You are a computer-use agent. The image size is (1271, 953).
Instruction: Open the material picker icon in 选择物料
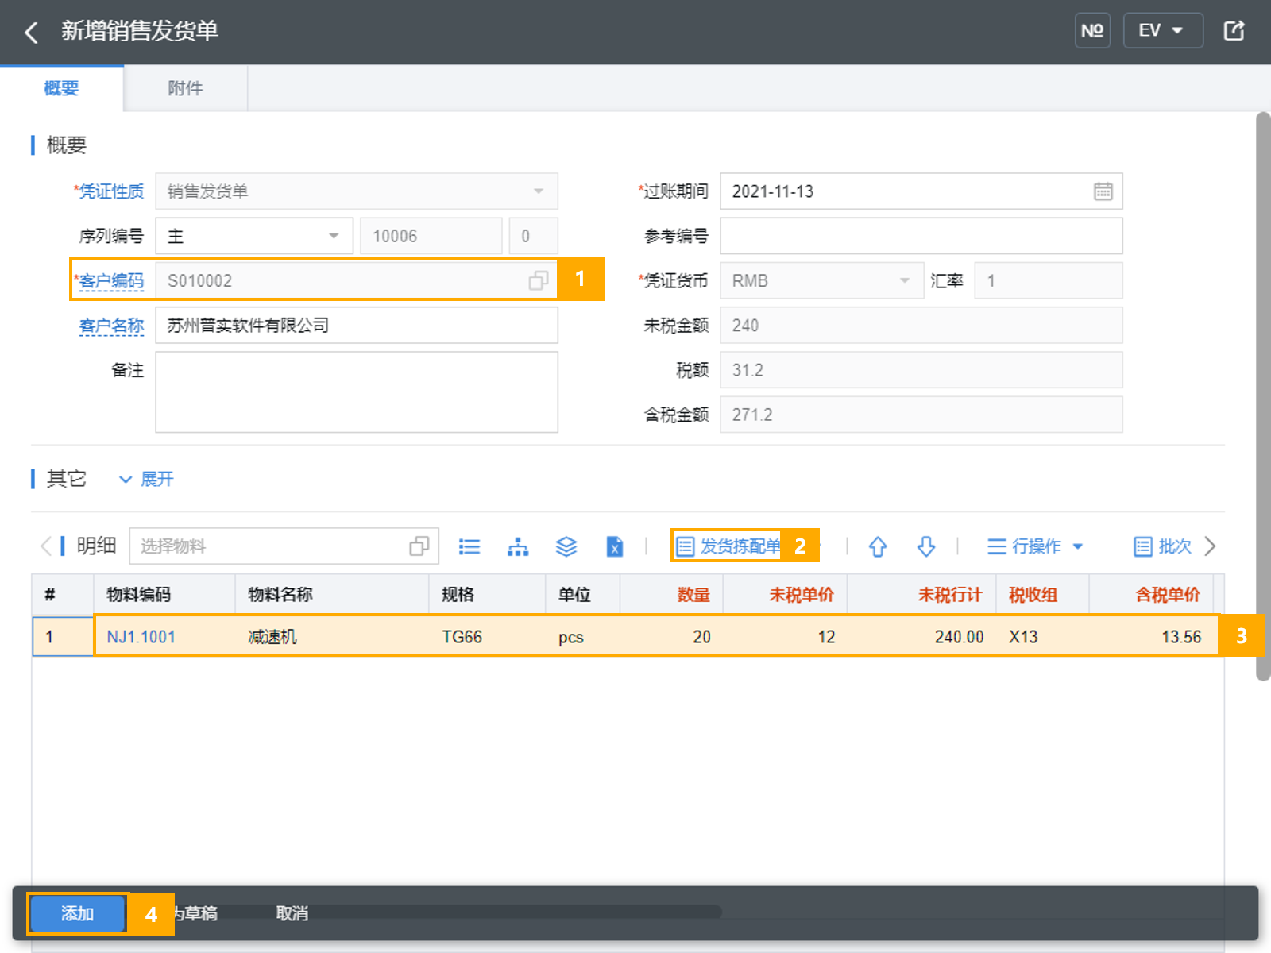[419, 546]
